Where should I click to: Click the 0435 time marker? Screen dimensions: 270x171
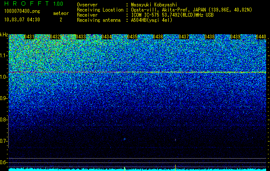point(132,37)
